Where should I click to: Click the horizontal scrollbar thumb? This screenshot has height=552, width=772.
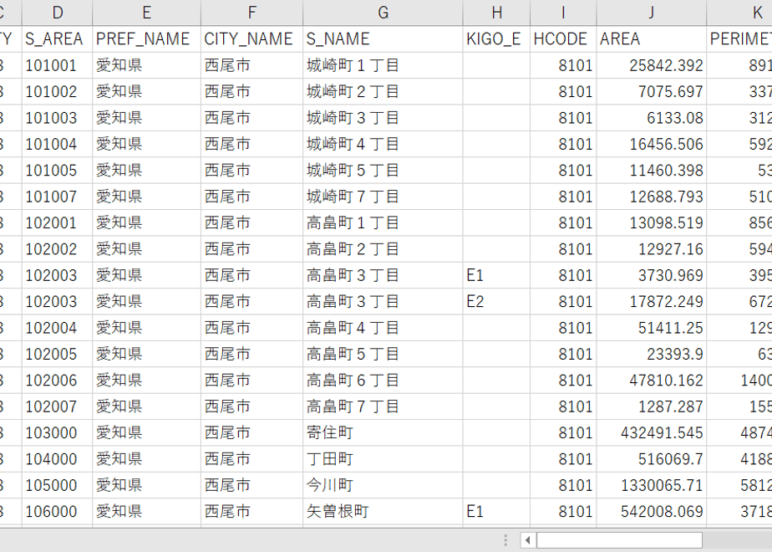[x=619, y=540]
